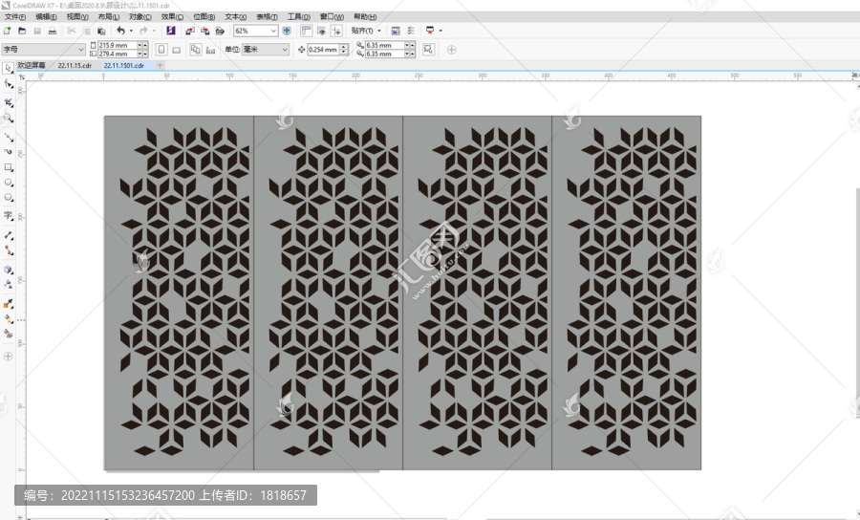860x520 pixels.
Task: Open the Application Launcher
Action: [x=430, y=31]
